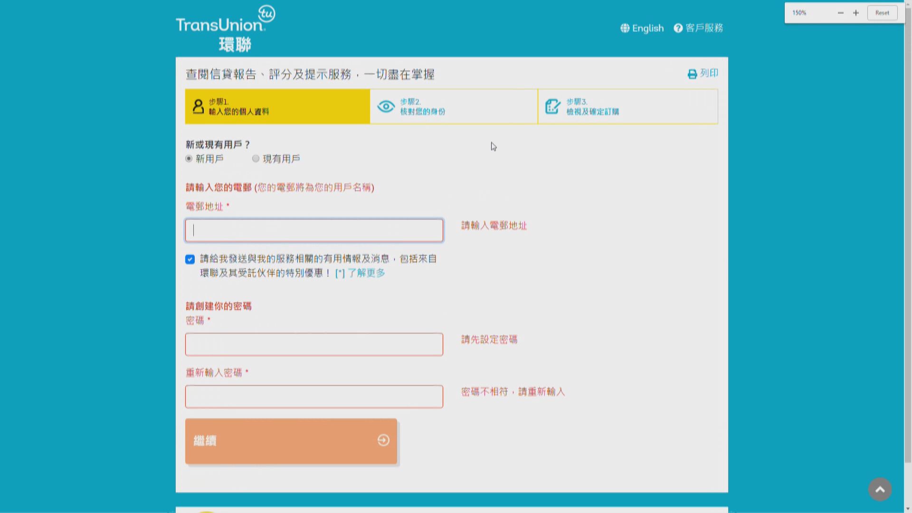The image size is (912, 513).
Task: Click the printer icon next to 列印
Action: [692, 74]
